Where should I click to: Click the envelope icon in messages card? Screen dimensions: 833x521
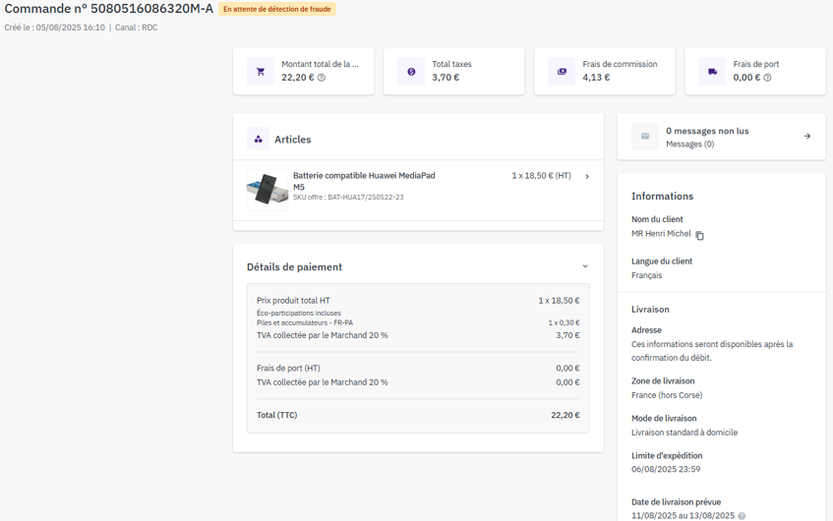coord(645,137)
